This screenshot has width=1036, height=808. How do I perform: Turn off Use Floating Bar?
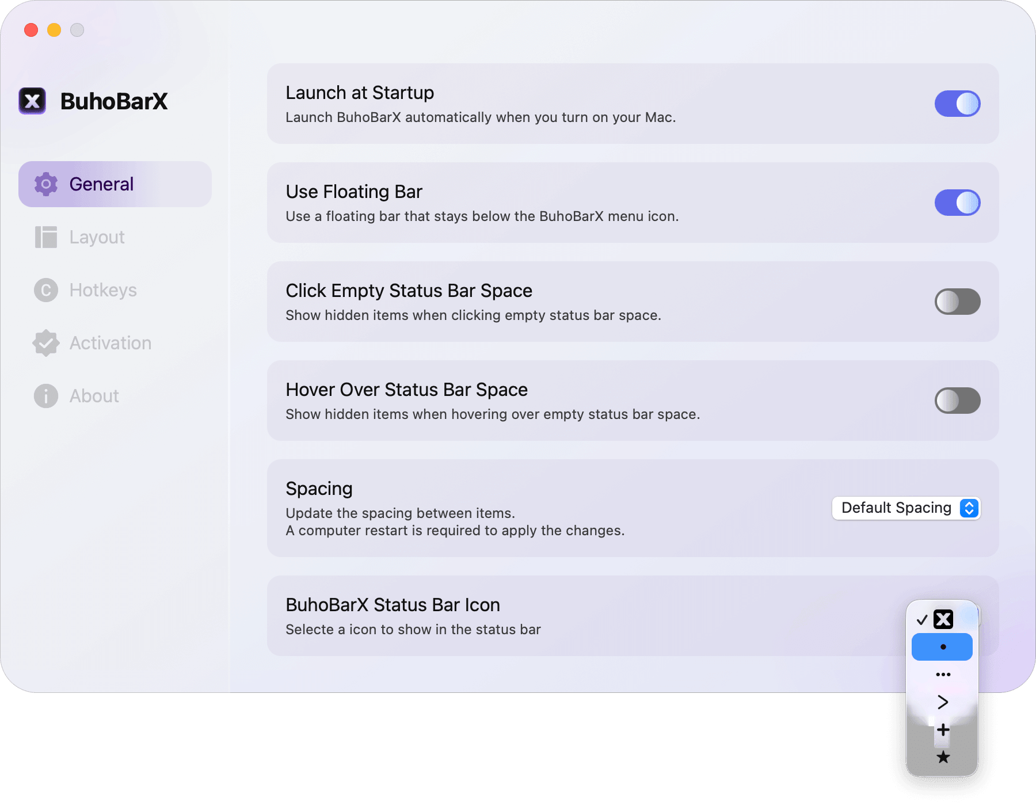coord(958,203)
